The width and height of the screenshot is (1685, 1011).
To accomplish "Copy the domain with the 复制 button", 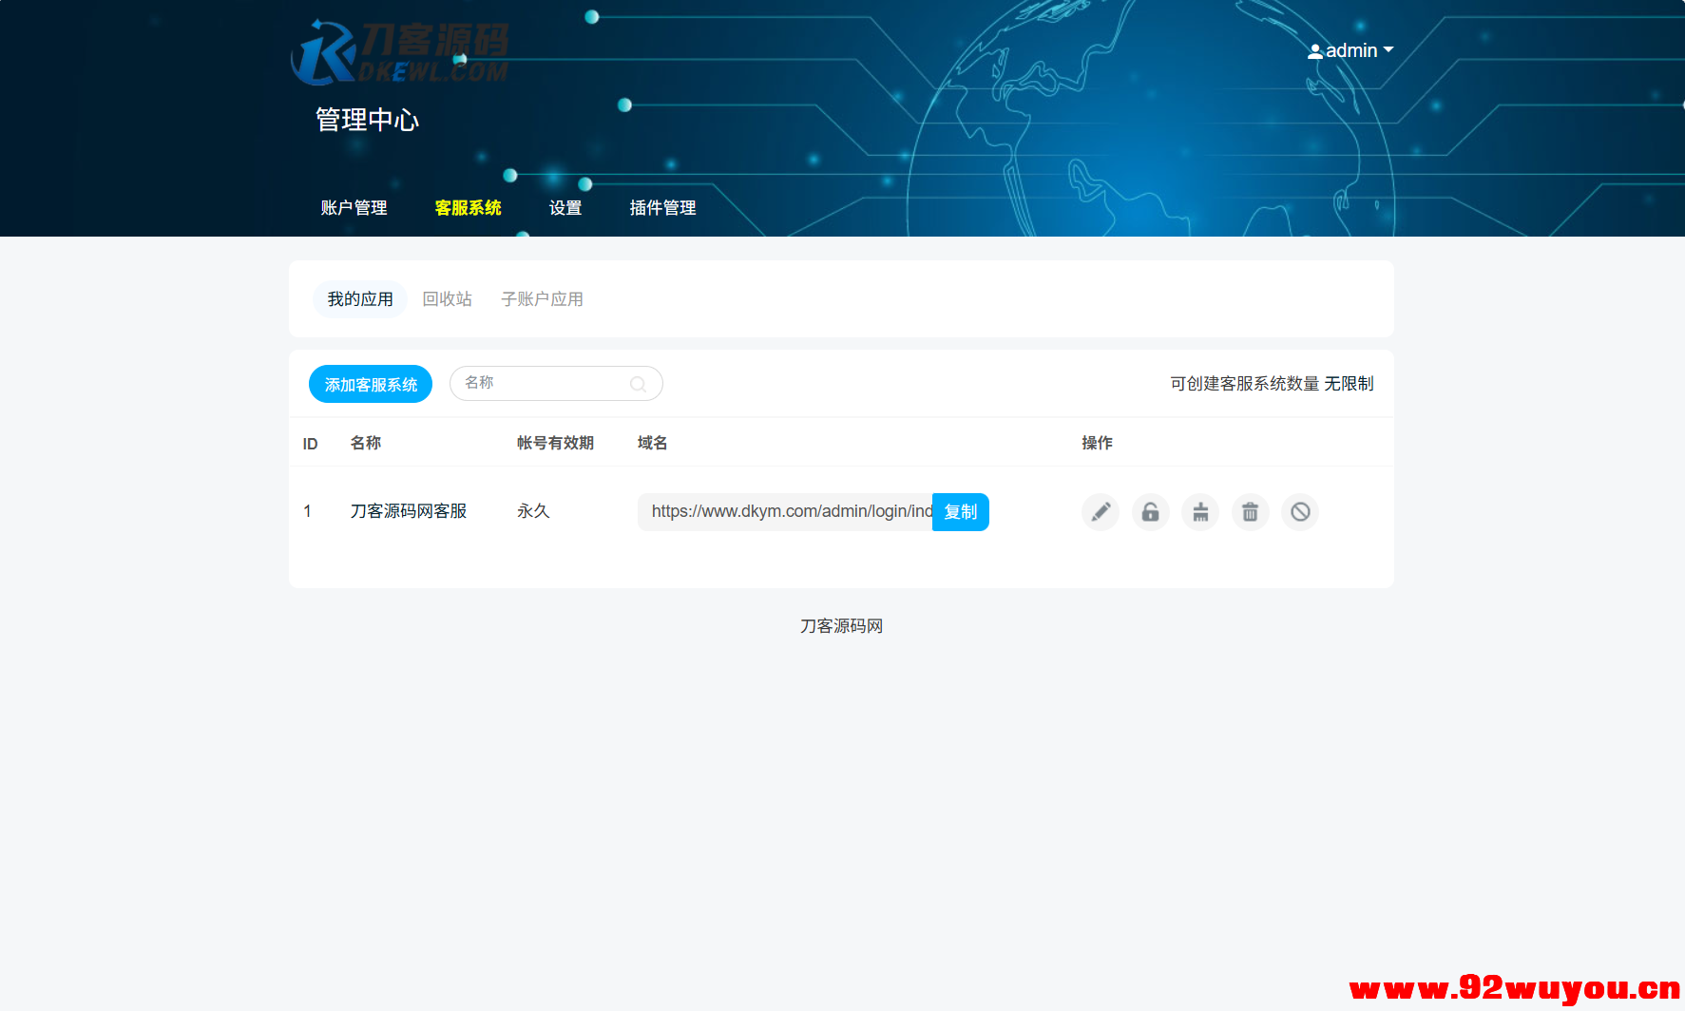I will click(960, 512).
